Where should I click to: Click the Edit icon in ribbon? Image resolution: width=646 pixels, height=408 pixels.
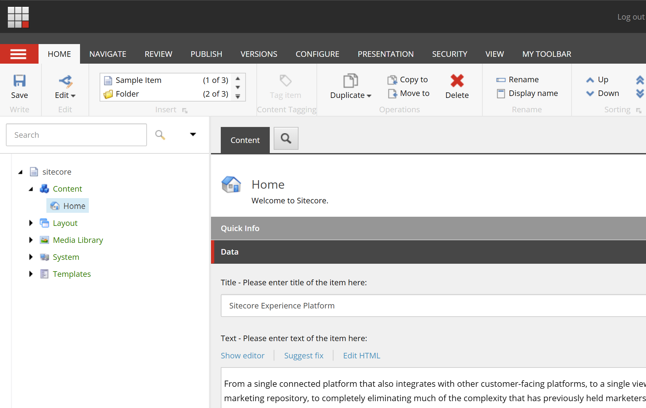pos(65,81)
